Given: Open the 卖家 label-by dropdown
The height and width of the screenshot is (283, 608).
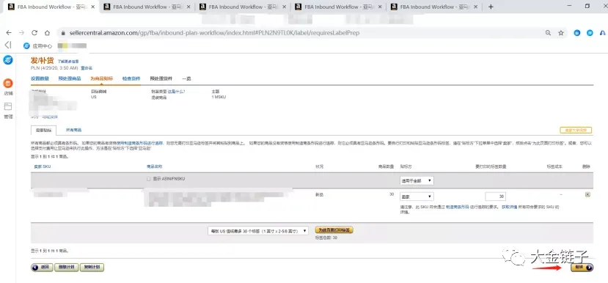Looking at the screenshot, I should pos(417,196).
